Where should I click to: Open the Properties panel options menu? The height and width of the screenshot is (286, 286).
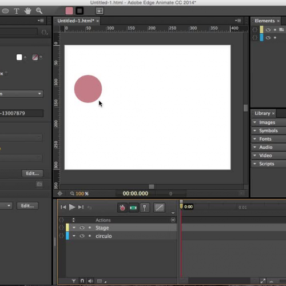tap(41, 21)
